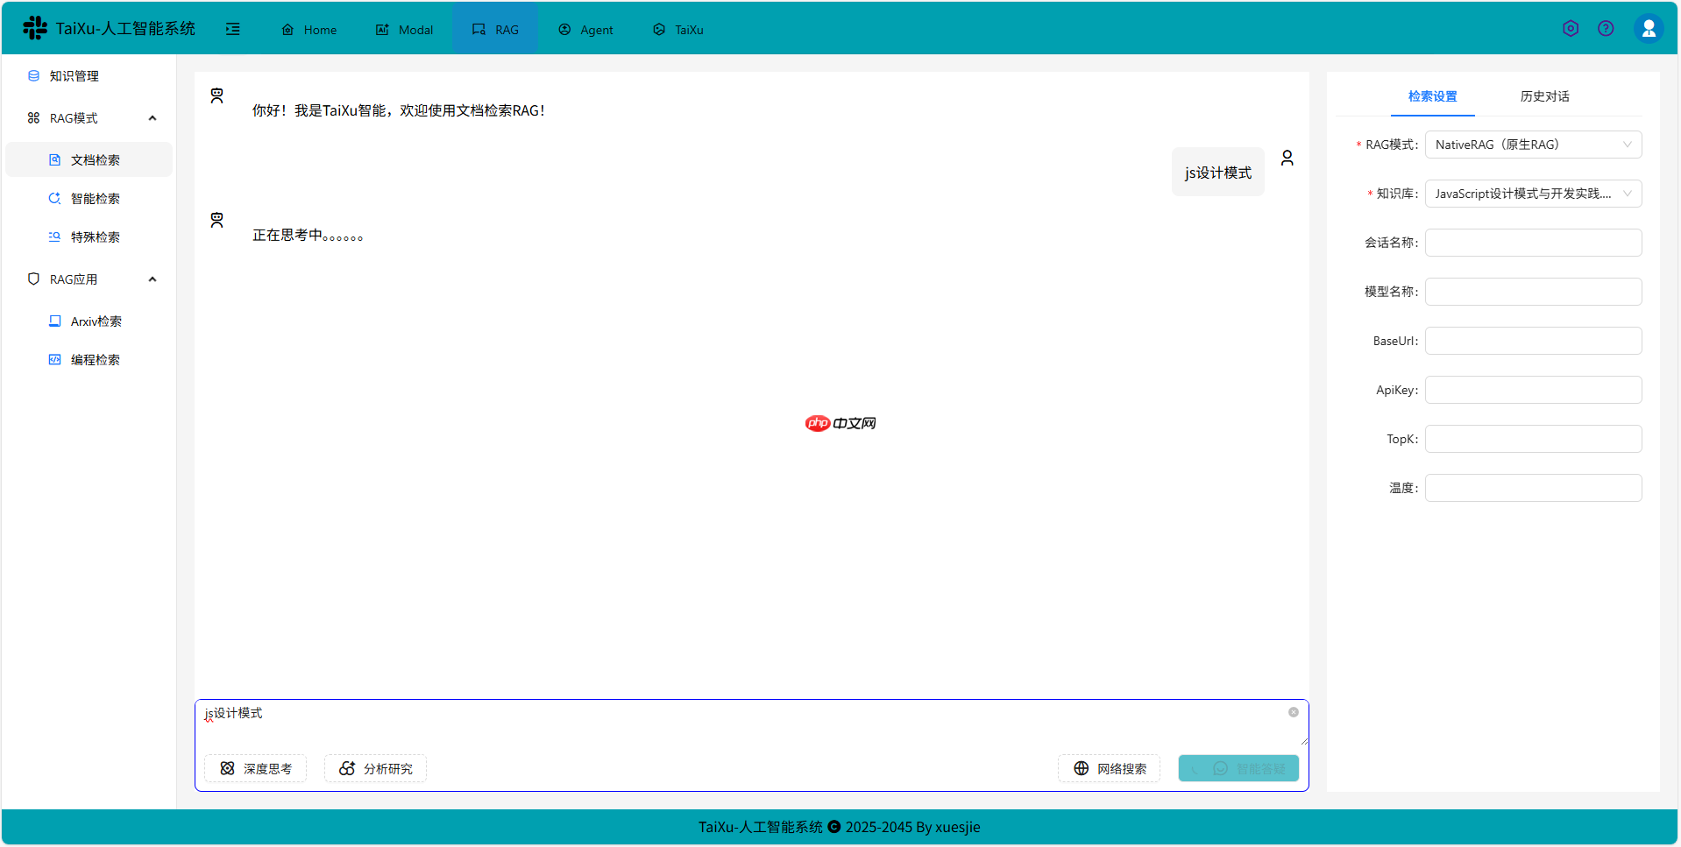Click the 智能答疑 submit button
The image size is (1681, 847).
pyautogui.click(x=1238, y=768)
